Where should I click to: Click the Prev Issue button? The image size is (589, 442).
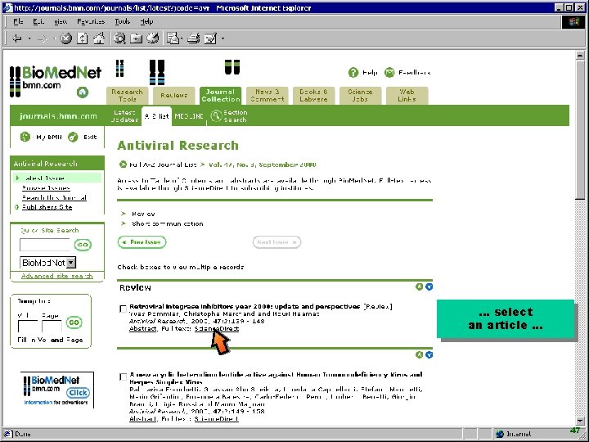[x=142, y=242]
